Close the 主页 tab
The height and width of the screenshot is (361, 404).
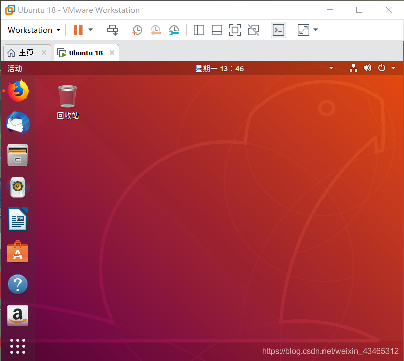tap(44, 52)
